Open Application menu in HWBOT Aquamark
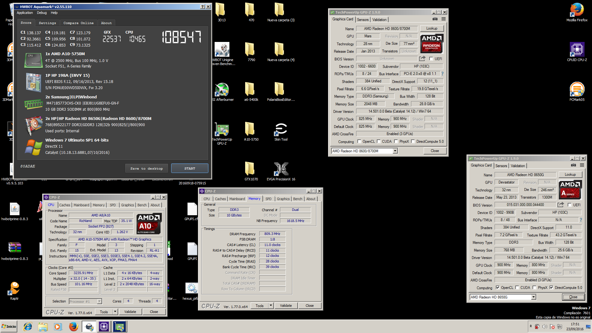The height and width of the screenshot is (333, 592). click(x=25, y=13)
